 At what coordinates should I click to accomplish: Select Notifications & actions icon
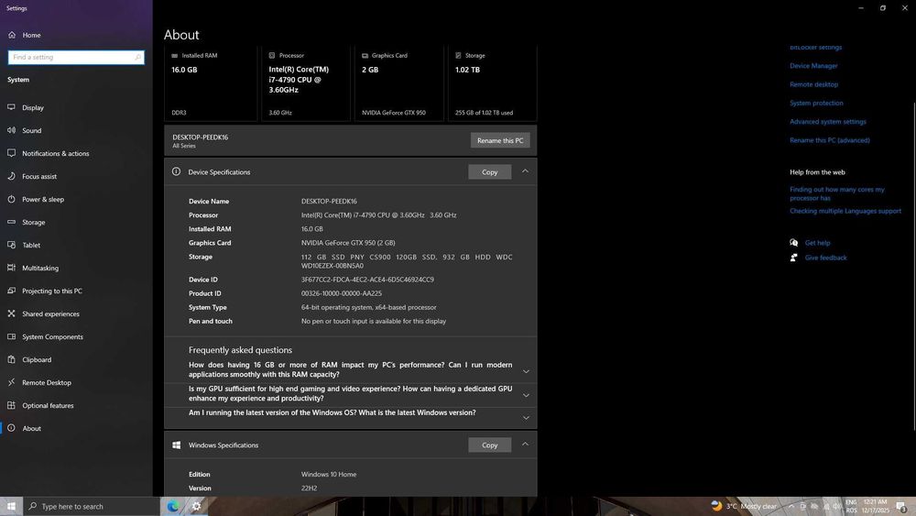[11, 153]
